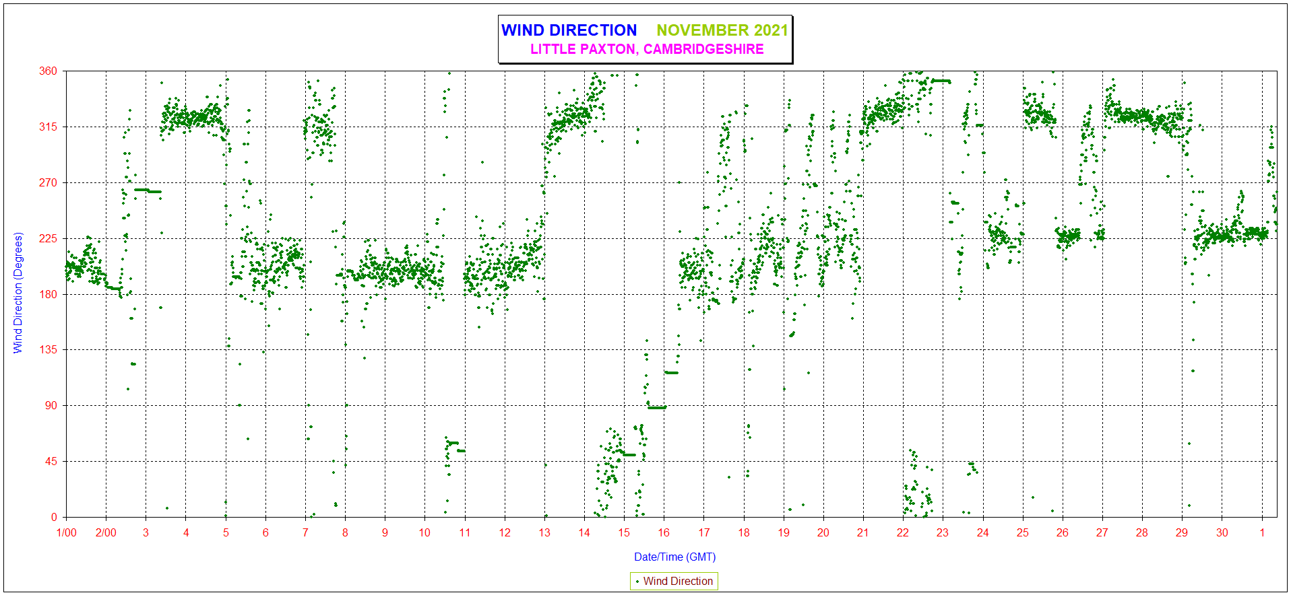Click the 315 y-axis tick label
Viewport: 1291px width, 595px height.
click(x=48, y=127)
